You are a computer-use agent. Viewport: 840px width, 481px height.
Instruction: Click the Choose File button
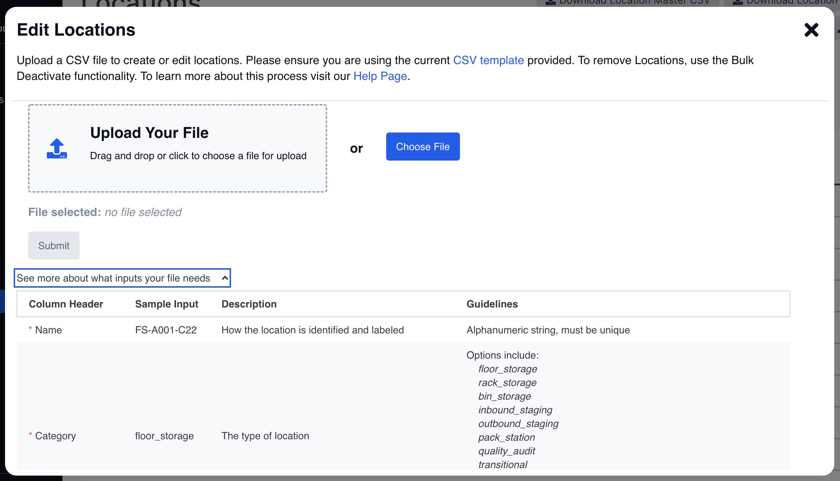[x=423, y=147]
